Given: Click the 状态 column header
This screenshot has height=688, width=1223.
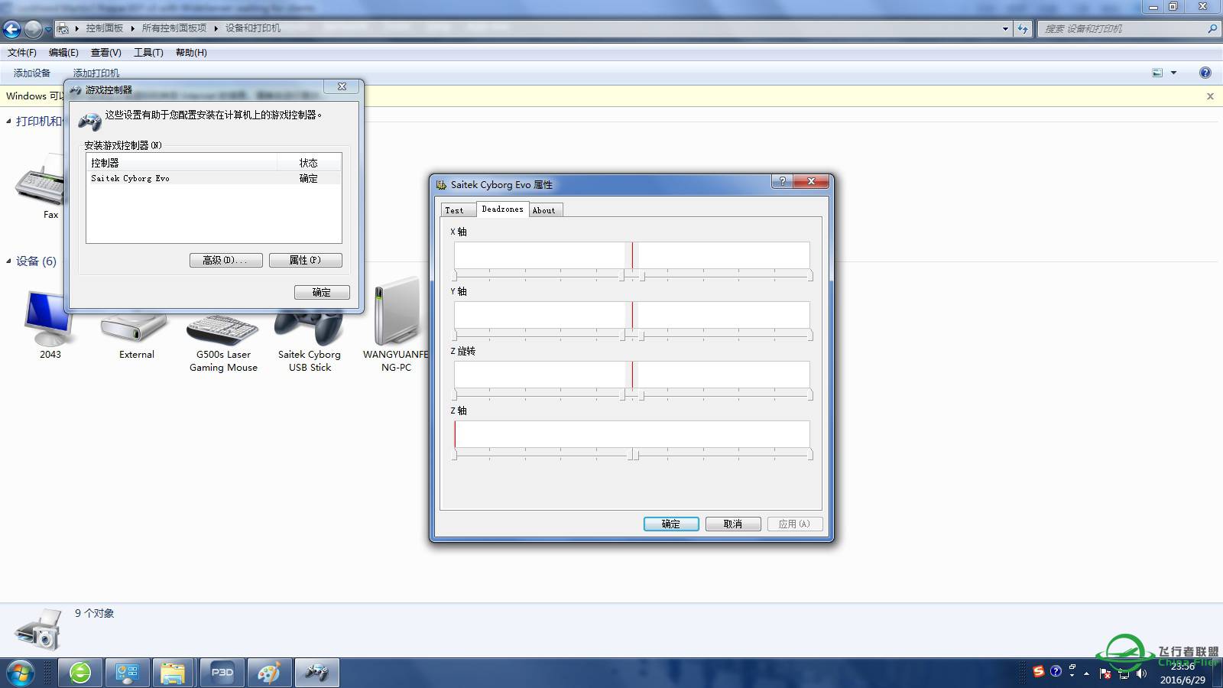Looking at the screenshot, I should [309, 163].
